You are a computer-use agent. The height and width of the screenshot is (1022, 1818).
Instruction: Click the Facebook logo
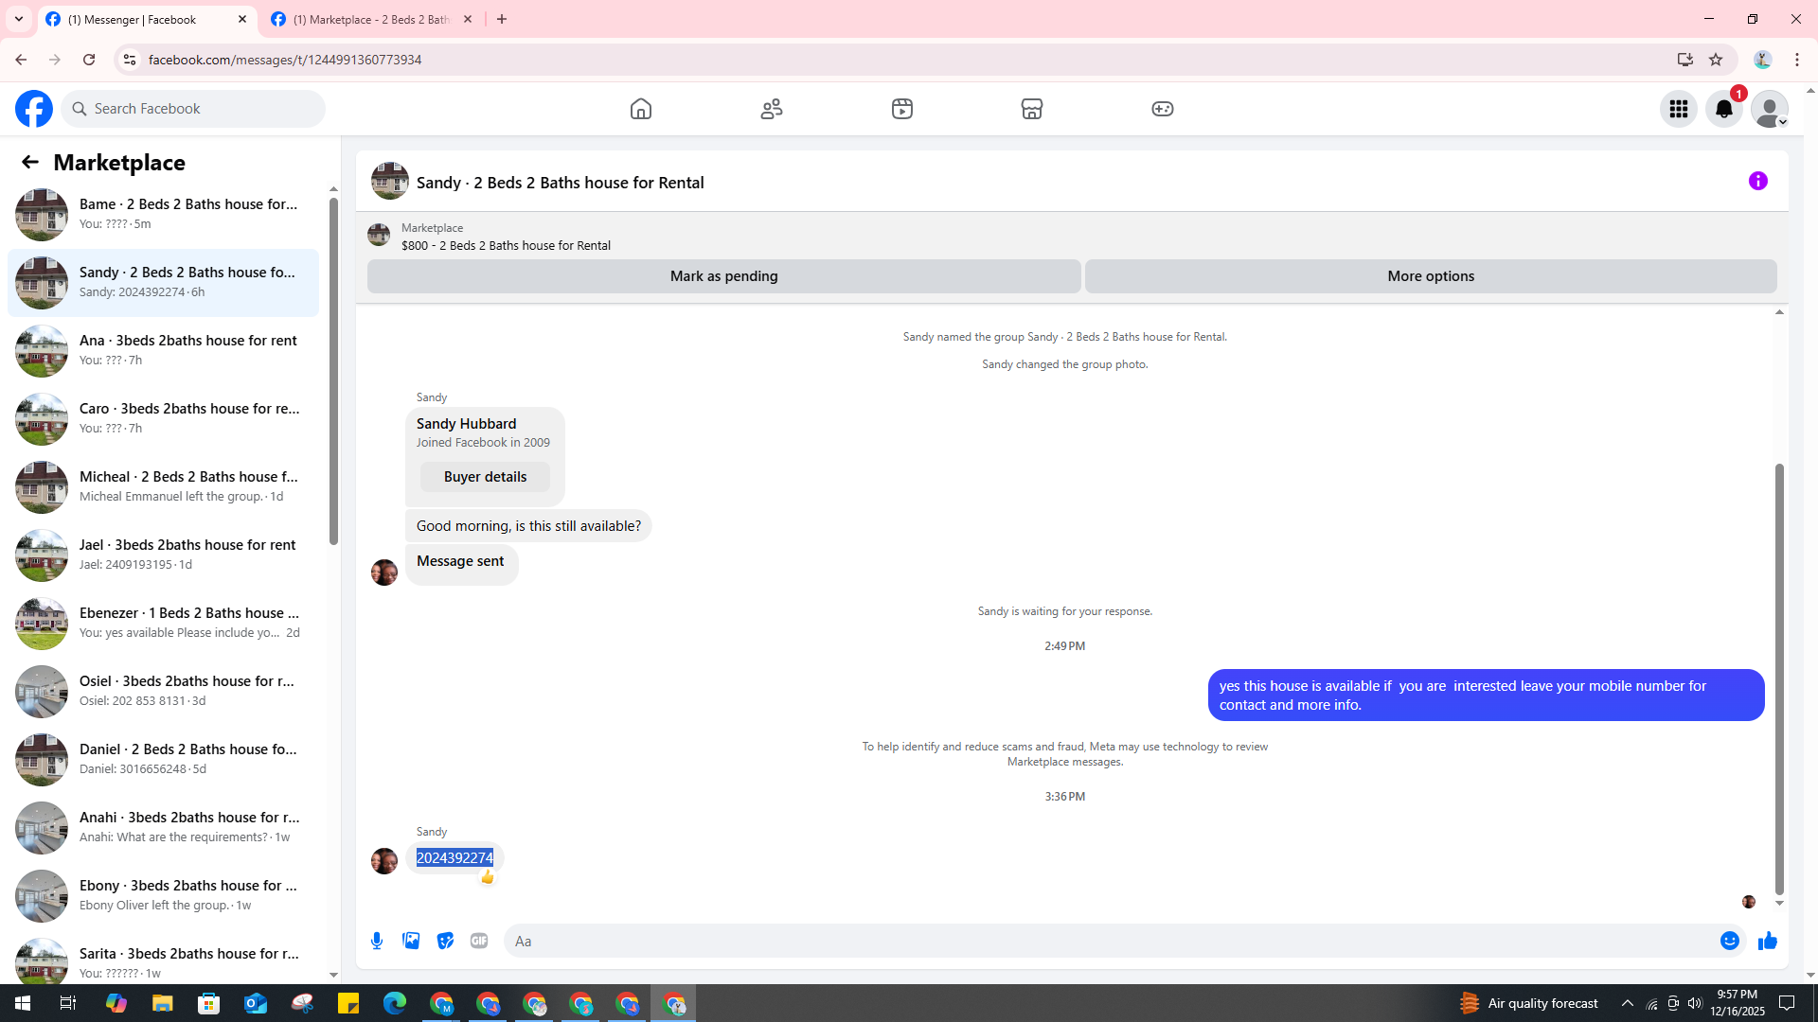[x=34, y=109]
